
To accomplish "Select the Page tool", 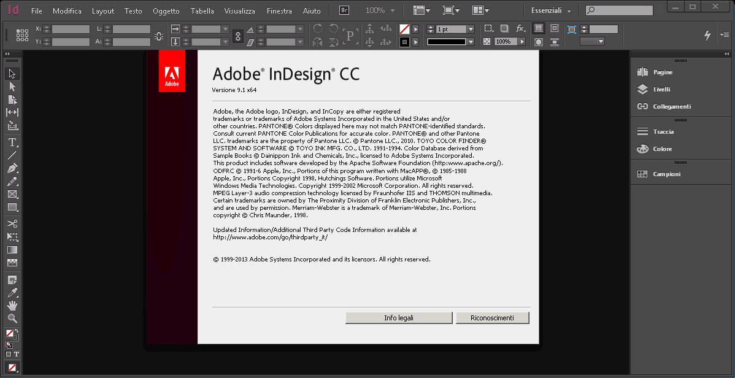I will tap(12, 99).
